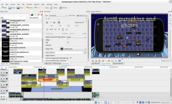This screenshot has width=172, height=104.
Task: Open play options arrow in monitor
Action: 106,61
